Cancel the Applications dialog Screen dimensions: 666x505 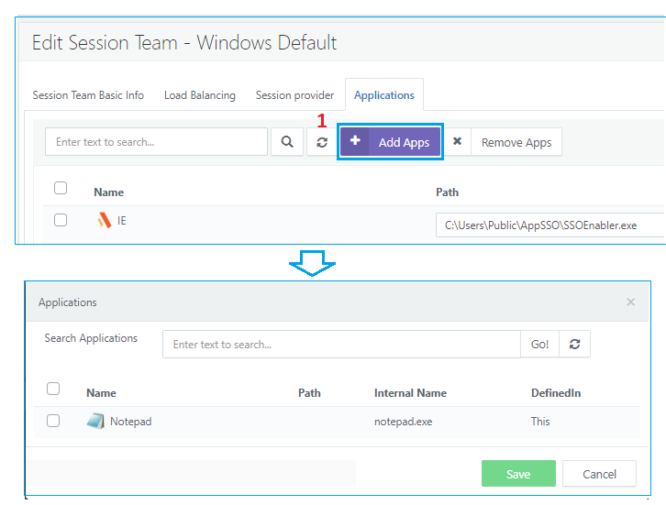599,474
